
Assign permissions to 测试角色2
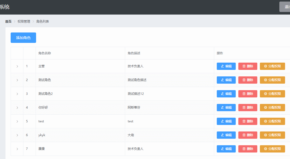tap(272, 94)
